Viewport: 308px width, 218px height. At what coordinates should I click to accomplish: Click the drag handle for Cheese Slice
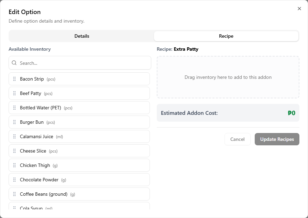click(x=14, y=151)
